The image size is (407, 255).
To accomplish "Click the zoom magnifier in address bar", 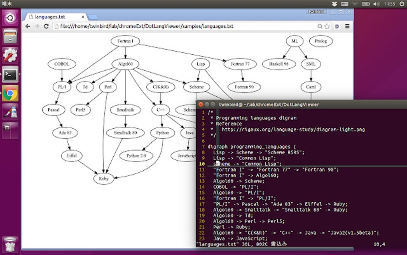I will tap(320, 26).
